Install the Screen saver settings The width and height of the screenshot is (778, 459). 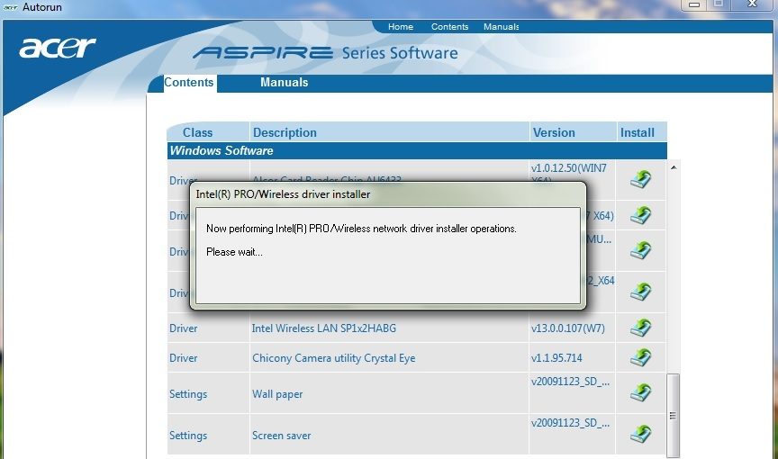pyautogui.click(x=640, y=434)
